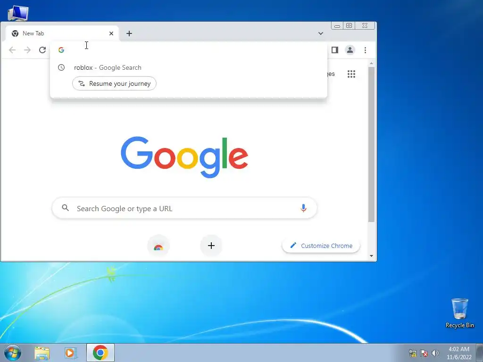The image size is (483, 362).
Task: Open the side panel icon
Action: coord(335,50)
